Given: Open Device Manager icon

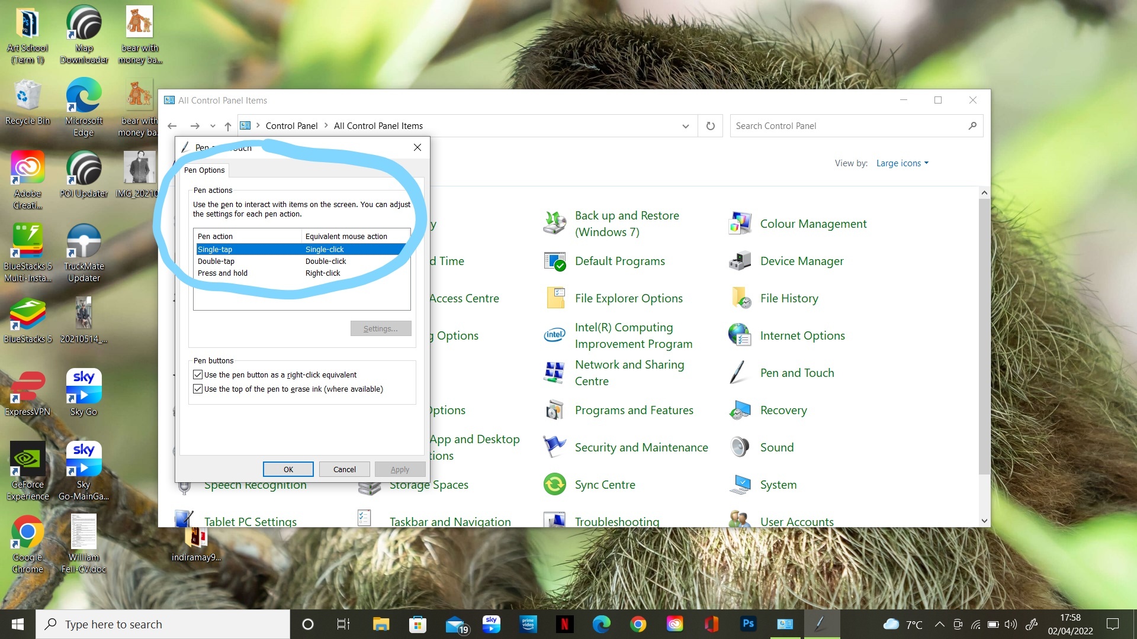Looking at the screenshot, I should point(739,261).
